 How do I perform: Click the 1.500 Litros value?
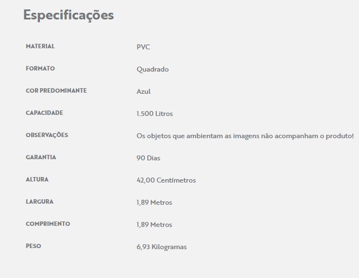(x=155, y=114)
